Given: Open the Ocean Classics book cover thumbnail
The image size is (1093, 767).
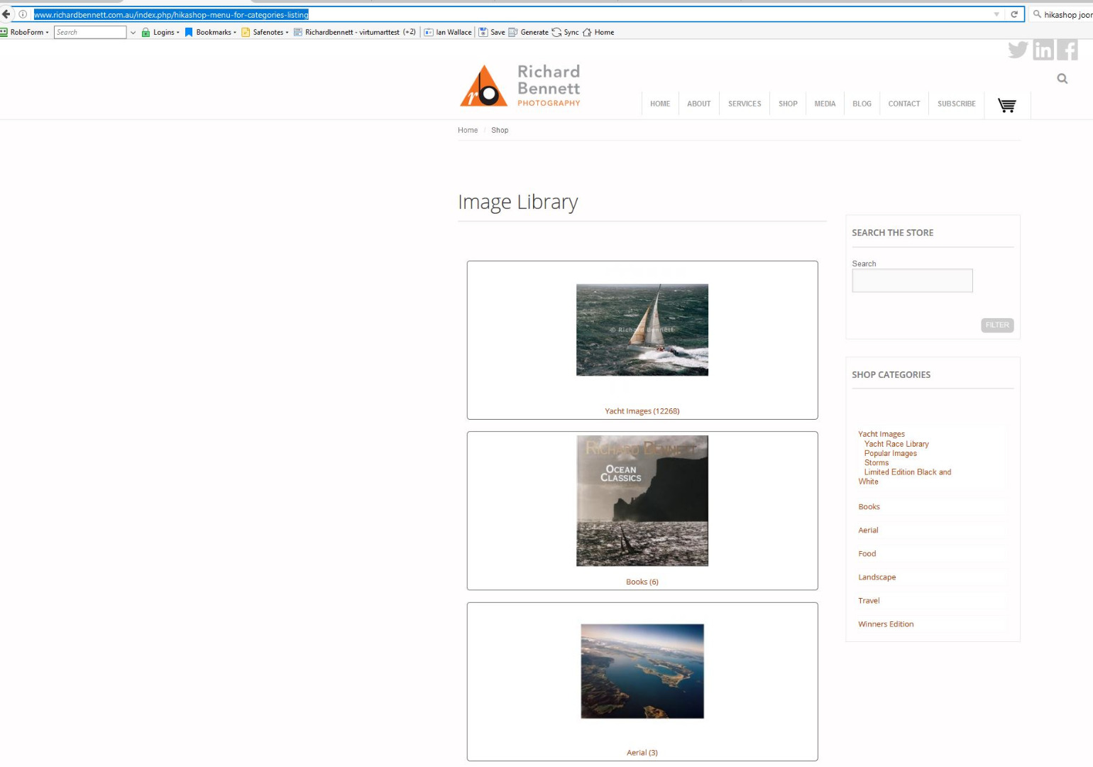Looking at the screenshot, I should point(642,501).
